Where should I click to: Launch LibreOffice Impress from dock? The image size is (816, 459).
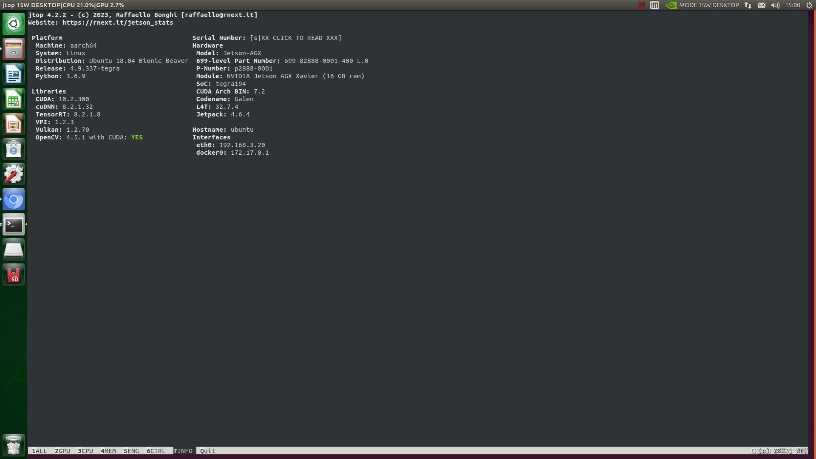[x=14, y=125]
